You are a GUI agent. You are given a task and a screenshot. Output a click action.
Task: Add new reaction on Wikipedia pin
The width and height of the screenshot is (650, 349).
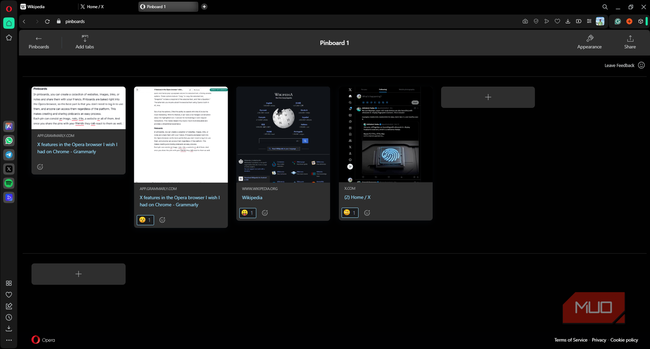pyautogui.click(x=265, y=213)
